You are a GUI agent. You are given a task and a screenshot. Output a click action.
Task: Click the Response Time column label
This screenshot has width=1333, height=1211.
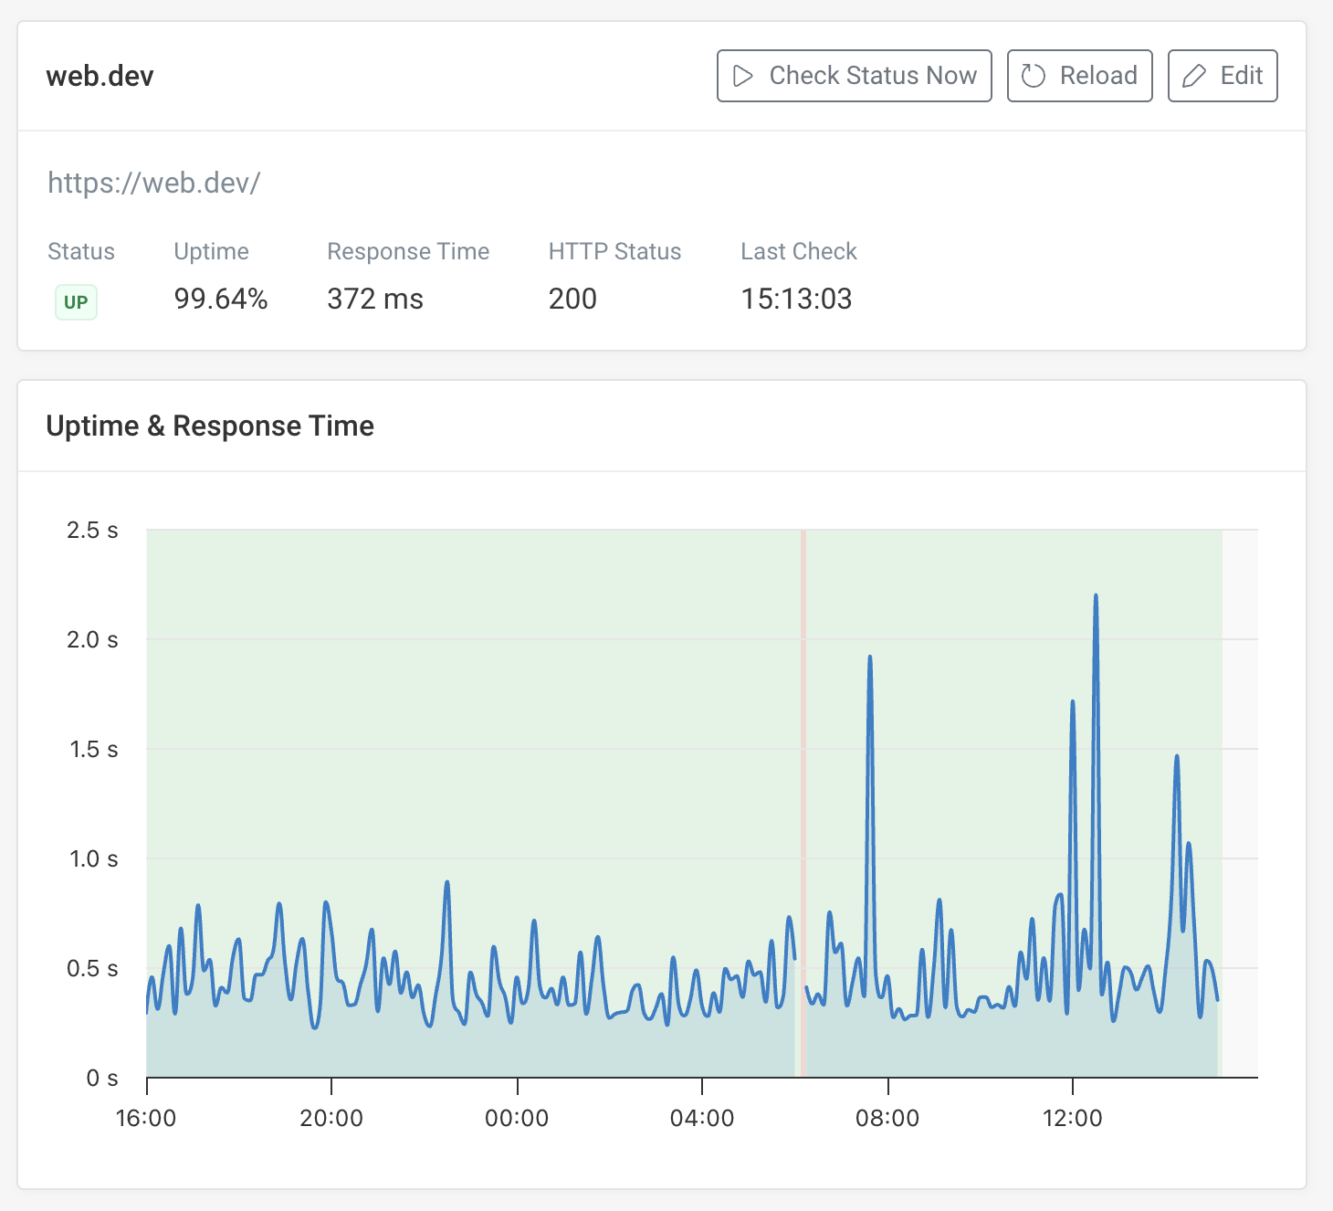408,251
